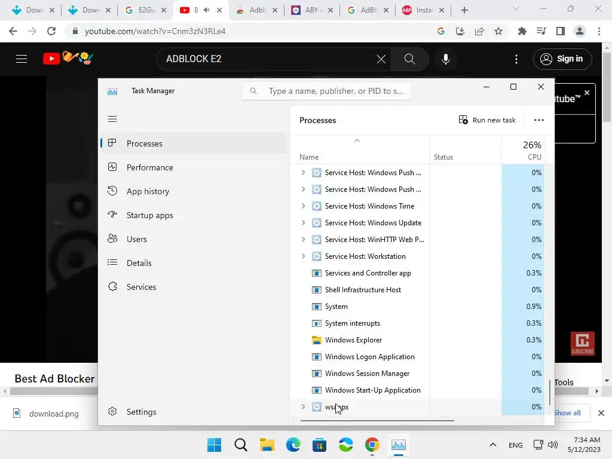Open the Microsoft Store taskbar icon

pyautogui.click(x=319, y=445)
